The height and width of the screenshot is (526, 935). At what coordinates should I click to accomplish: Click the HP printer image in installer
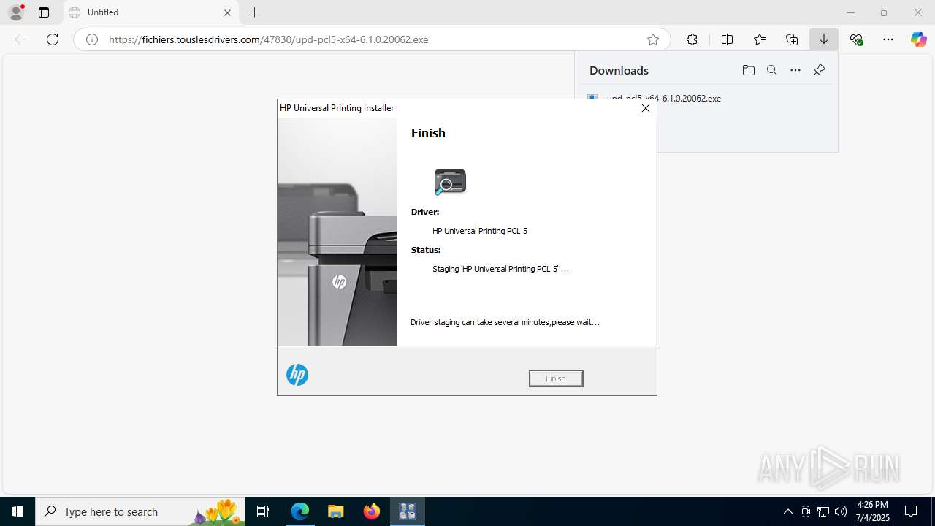tap(337, 232)
